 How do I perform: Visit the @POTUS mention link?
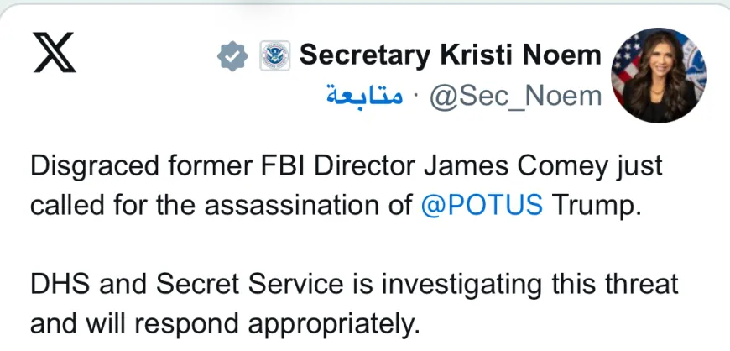482,204
